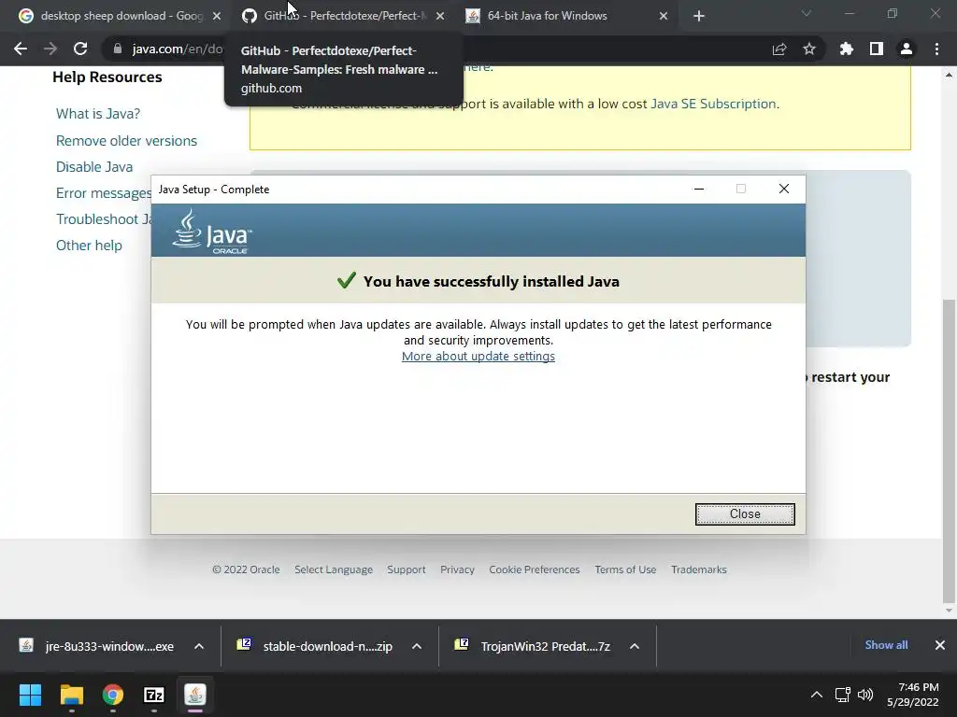Click stable-download zip file icon
This screenshot has width=957, height=717.
[244, 644]
